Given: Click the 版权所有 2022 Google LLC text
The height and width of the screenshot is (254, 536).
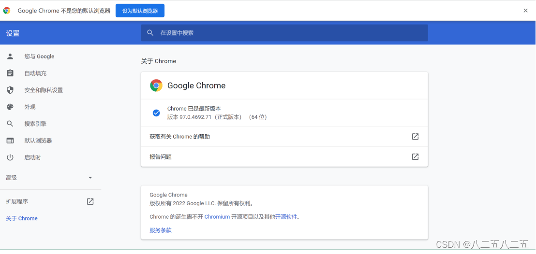Looking at the screenshot, I should coord(182,203).
